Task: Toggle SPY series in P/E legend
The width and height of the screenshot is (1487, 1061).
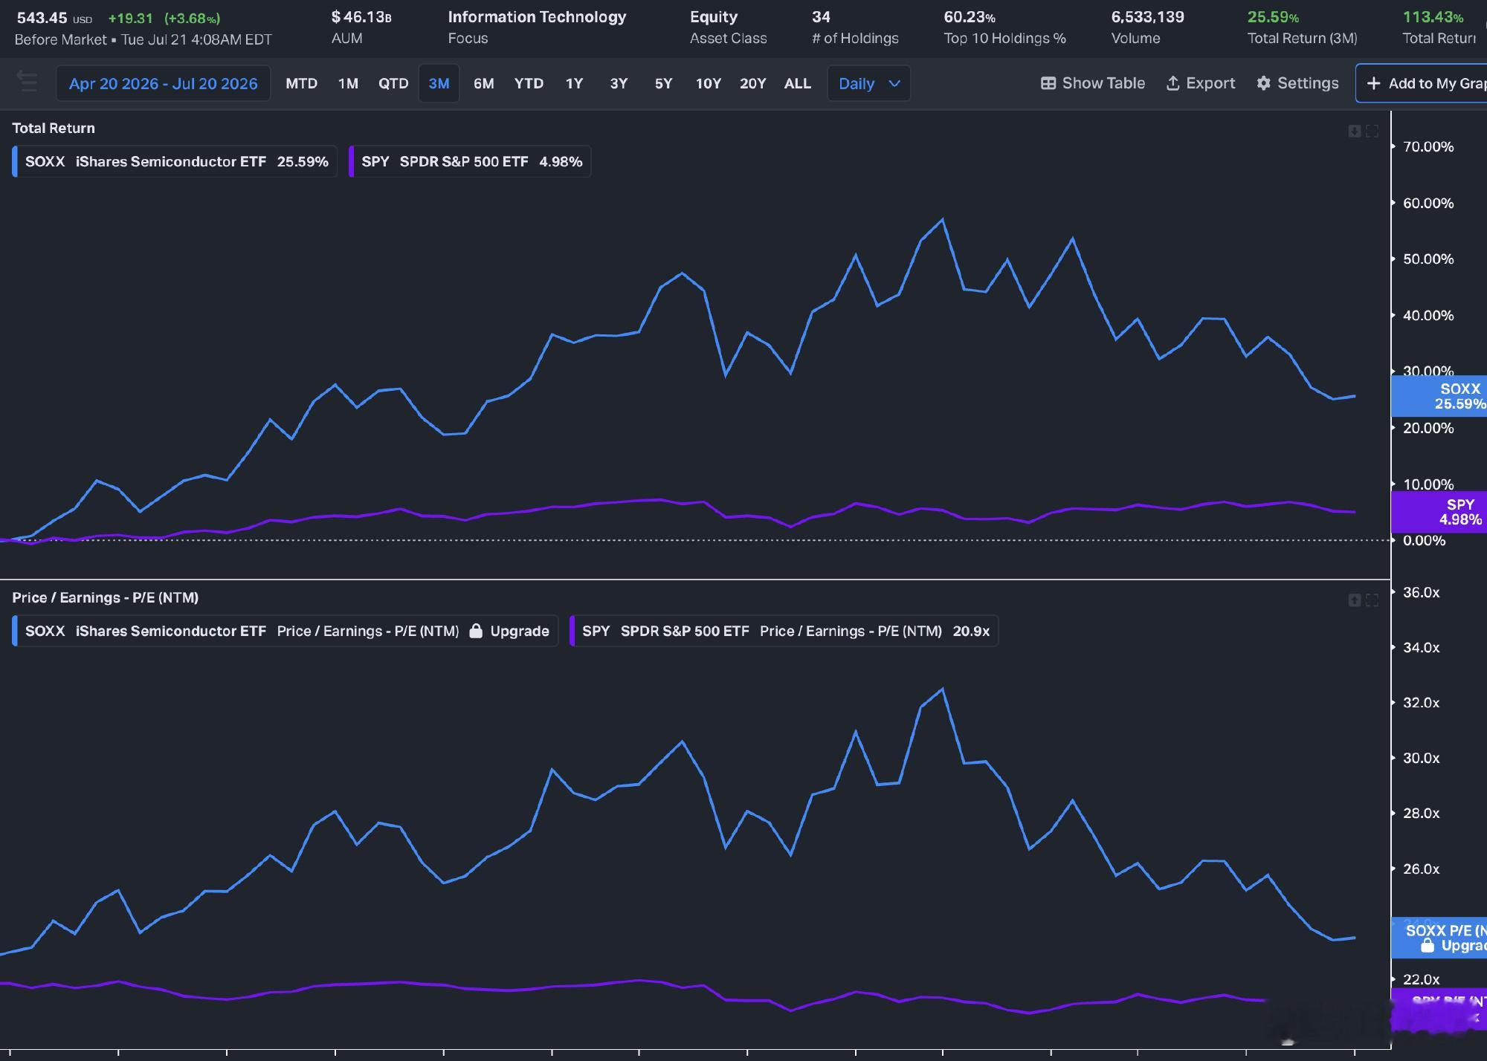Action: click(784, 631)
